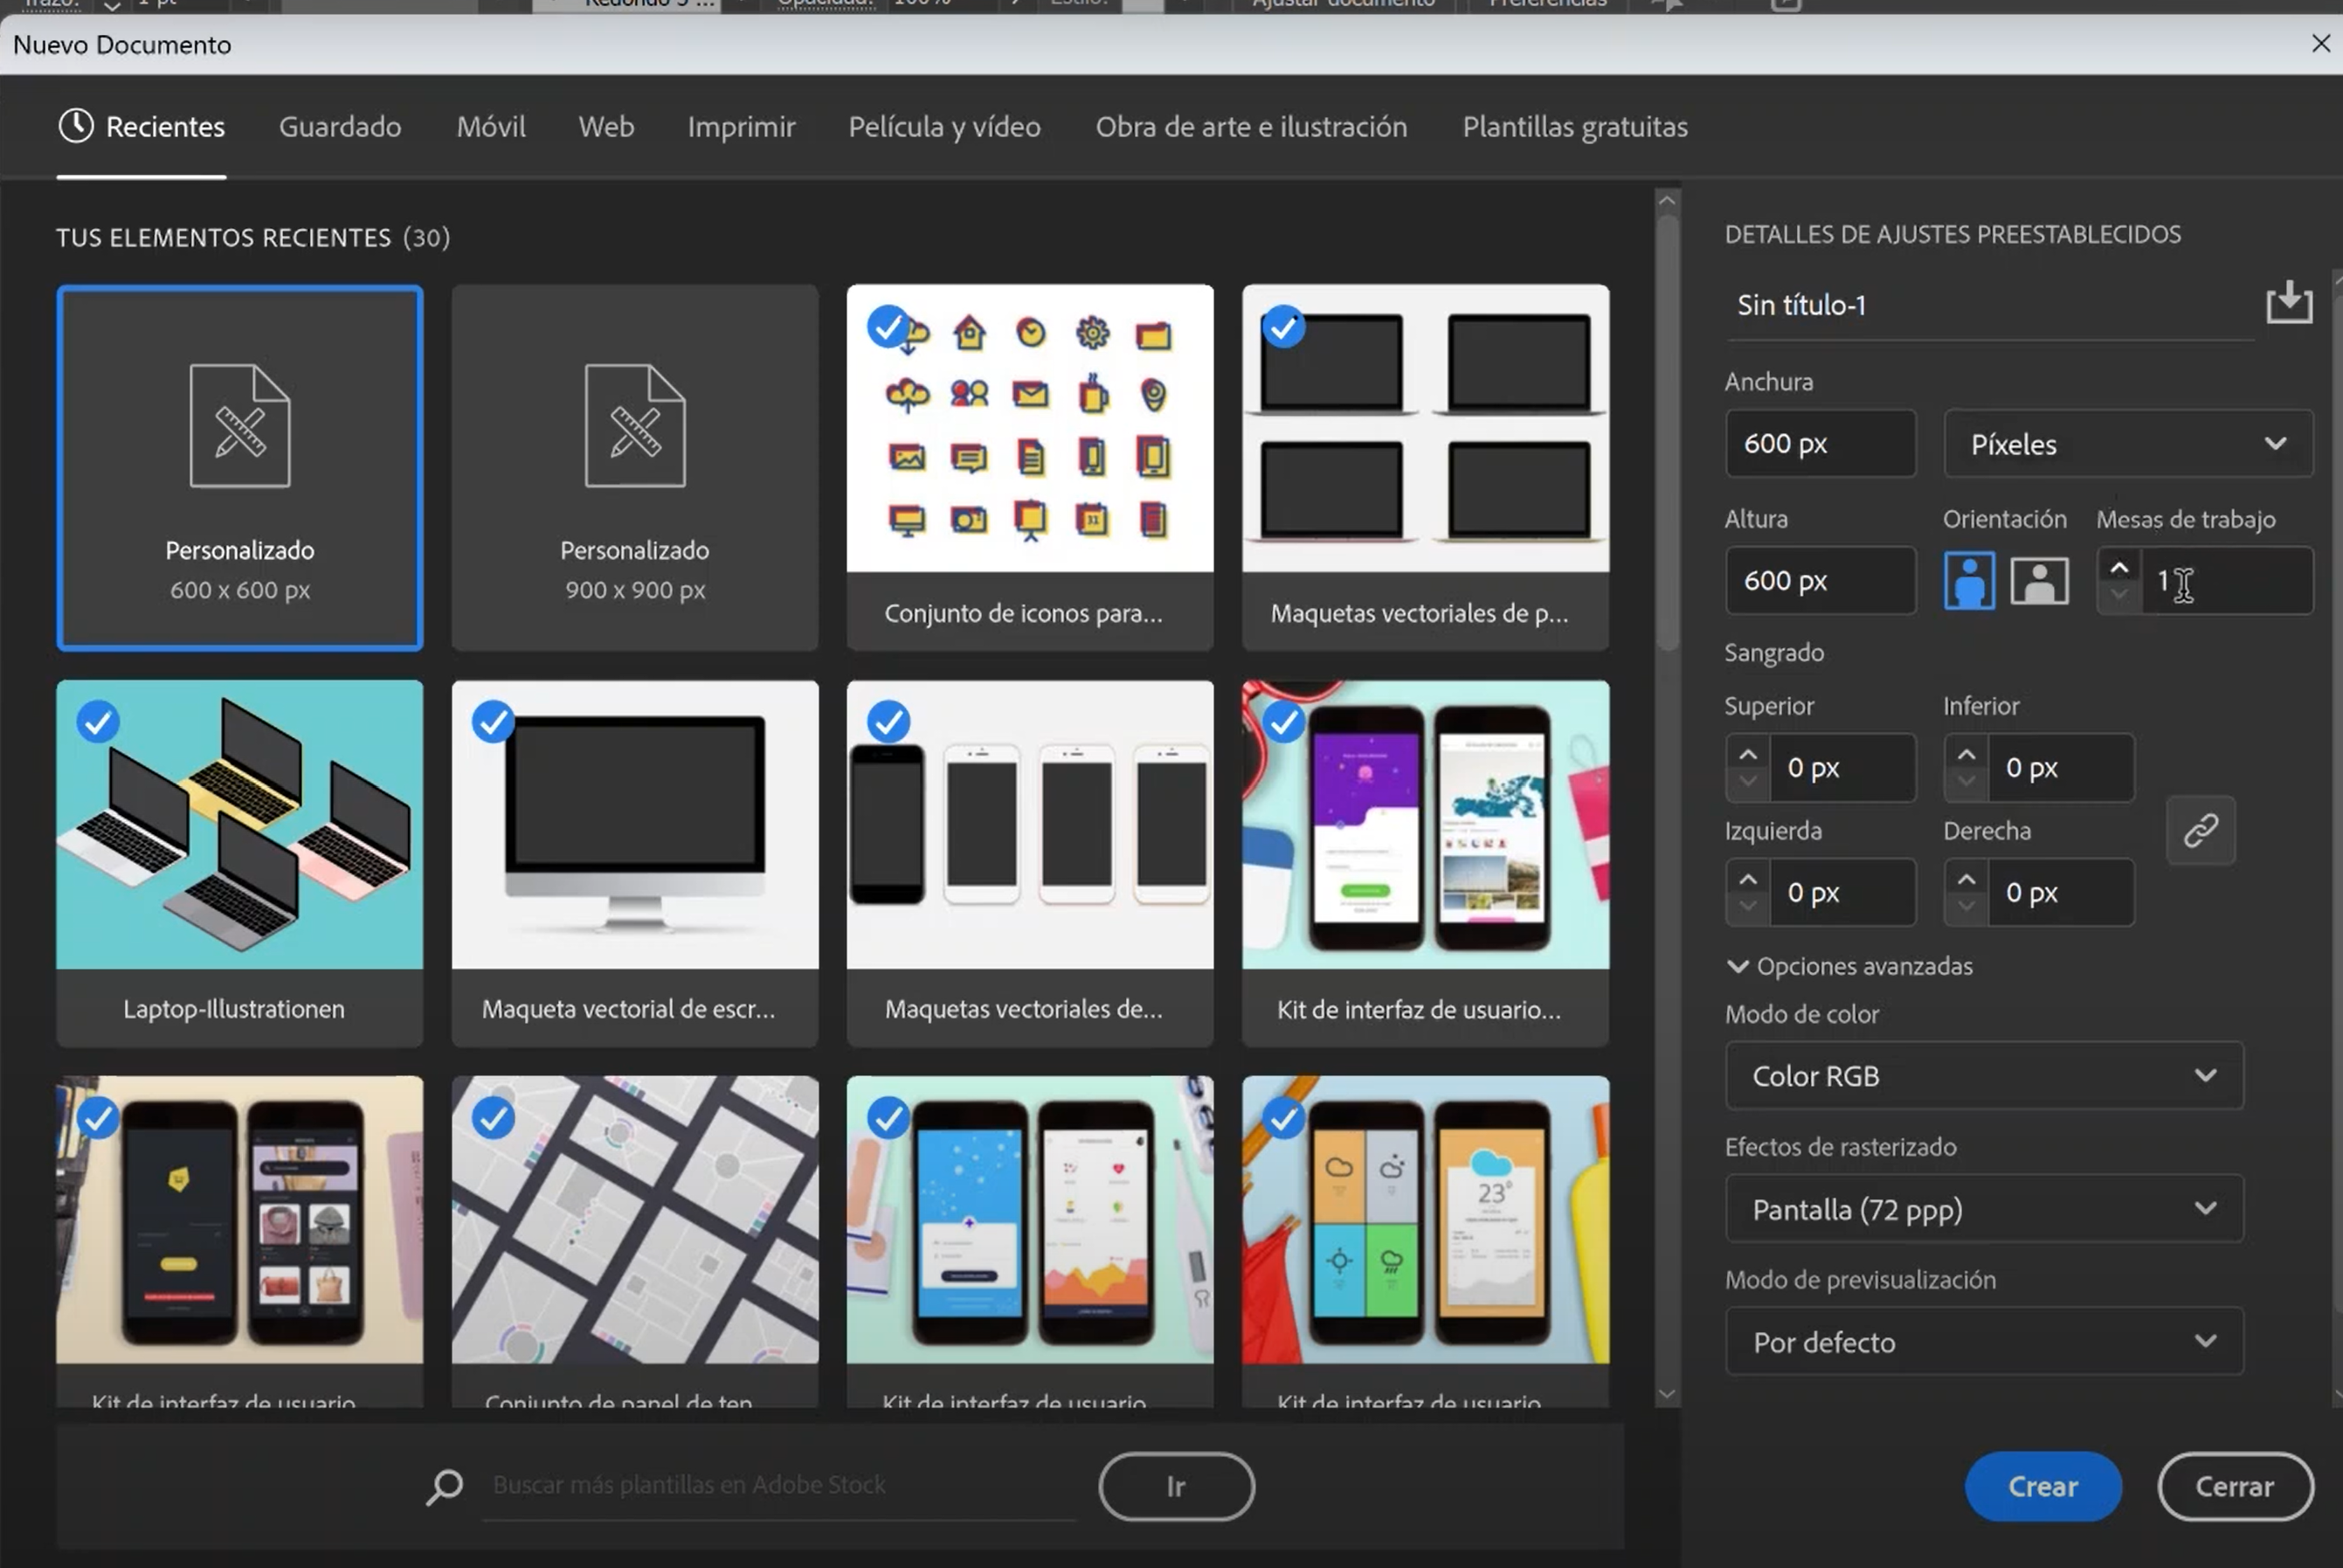
Task: Increase Mesas de trabajo count arrow
Action: coord(2118,568)
